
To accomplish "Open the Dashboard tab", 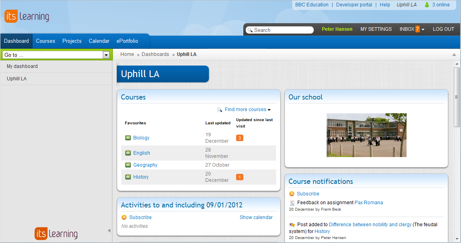I will [16, 41].
